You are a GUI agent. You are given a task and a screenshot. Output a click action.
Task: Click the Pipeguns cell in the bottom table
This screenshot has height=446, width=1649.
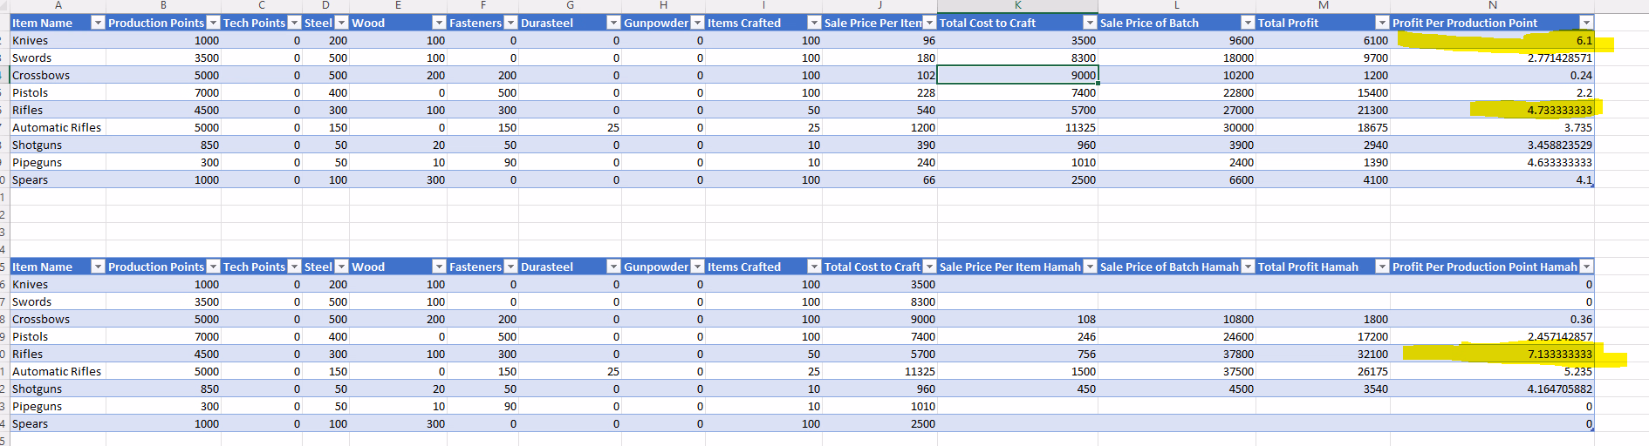(x=58, y=406)
